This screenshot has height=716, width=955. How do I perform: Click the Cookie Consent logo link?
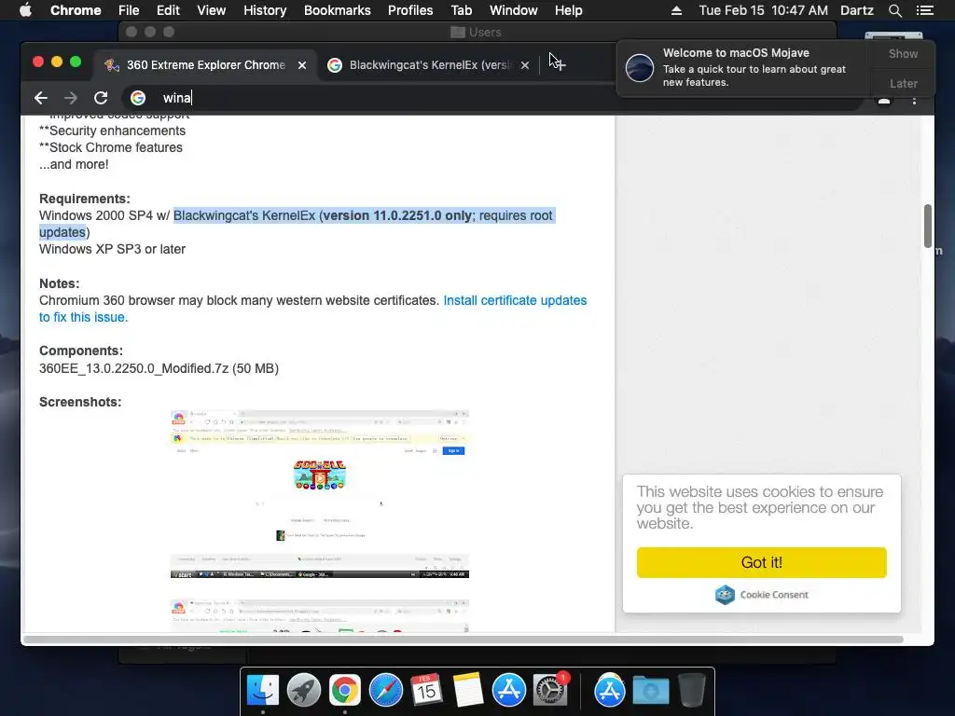[x=761, y=594]
